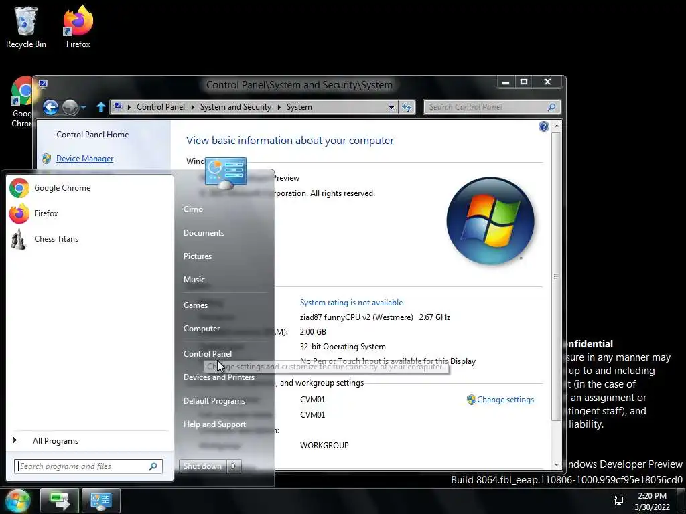Open Control Panel from Start menu
The image size is (686, 514).
coord(208,353)
